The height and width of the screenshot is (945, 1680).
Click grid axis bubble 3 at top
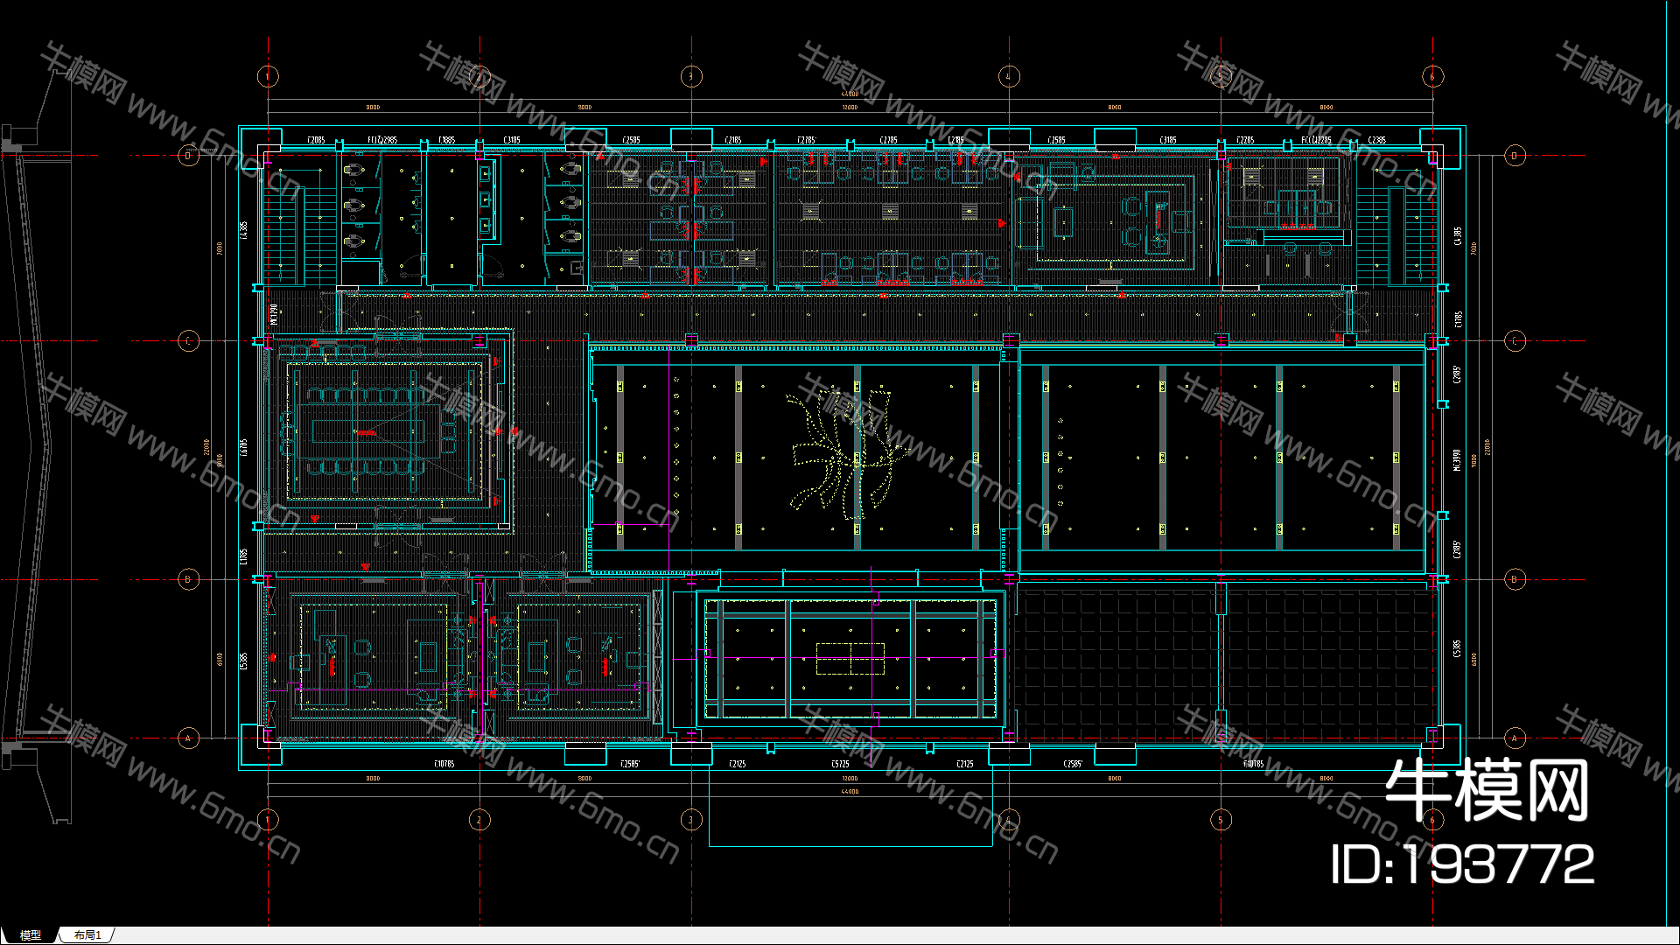[691, 76]
